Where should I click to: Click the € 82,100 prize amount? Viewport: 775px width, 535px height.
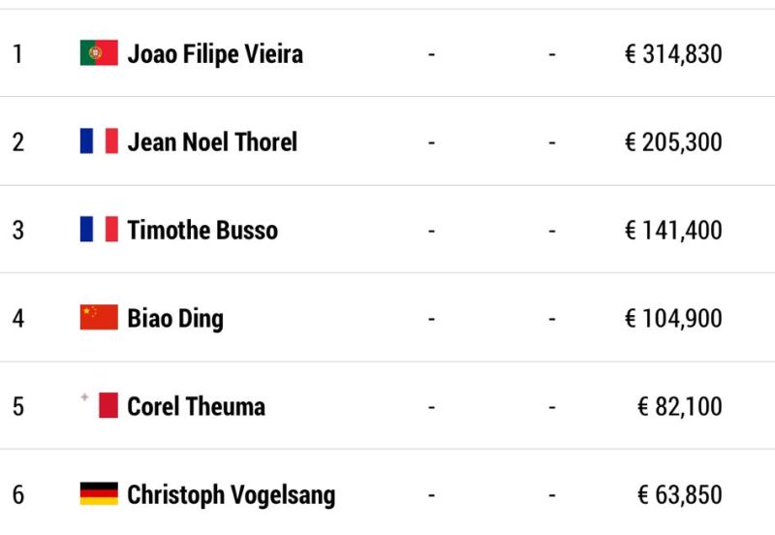click(x=680, y=406)
